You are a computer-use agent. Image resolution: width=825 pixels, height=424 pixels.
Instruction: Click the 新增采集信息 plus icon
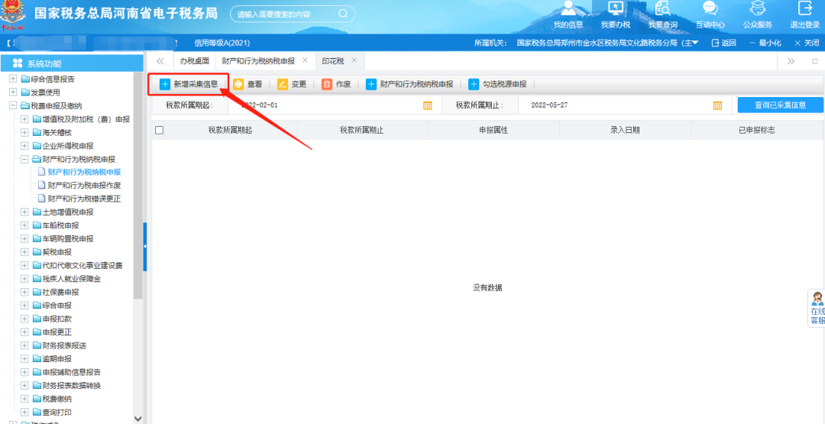coord(165,84)
